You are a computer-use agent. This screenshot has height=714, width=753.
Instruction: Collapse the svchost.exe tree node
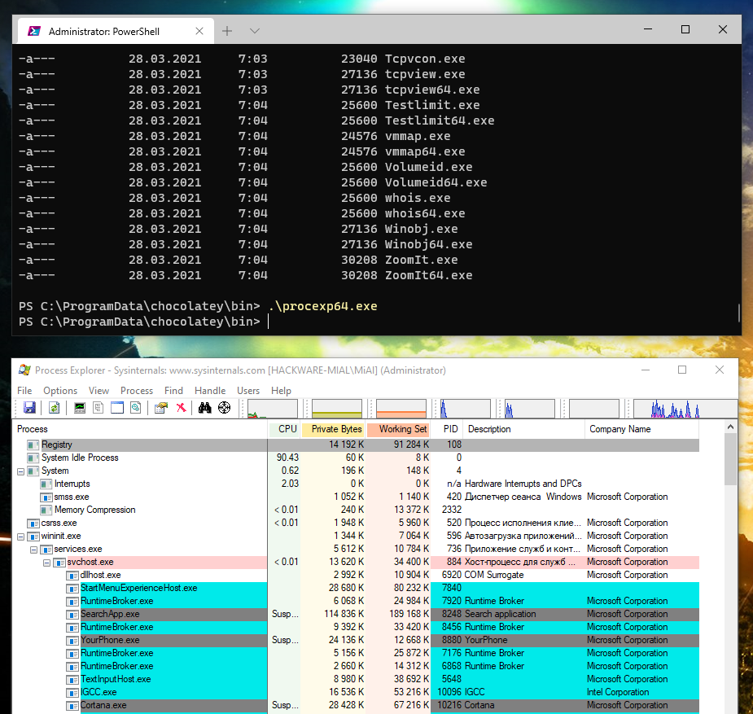(47, 562)
